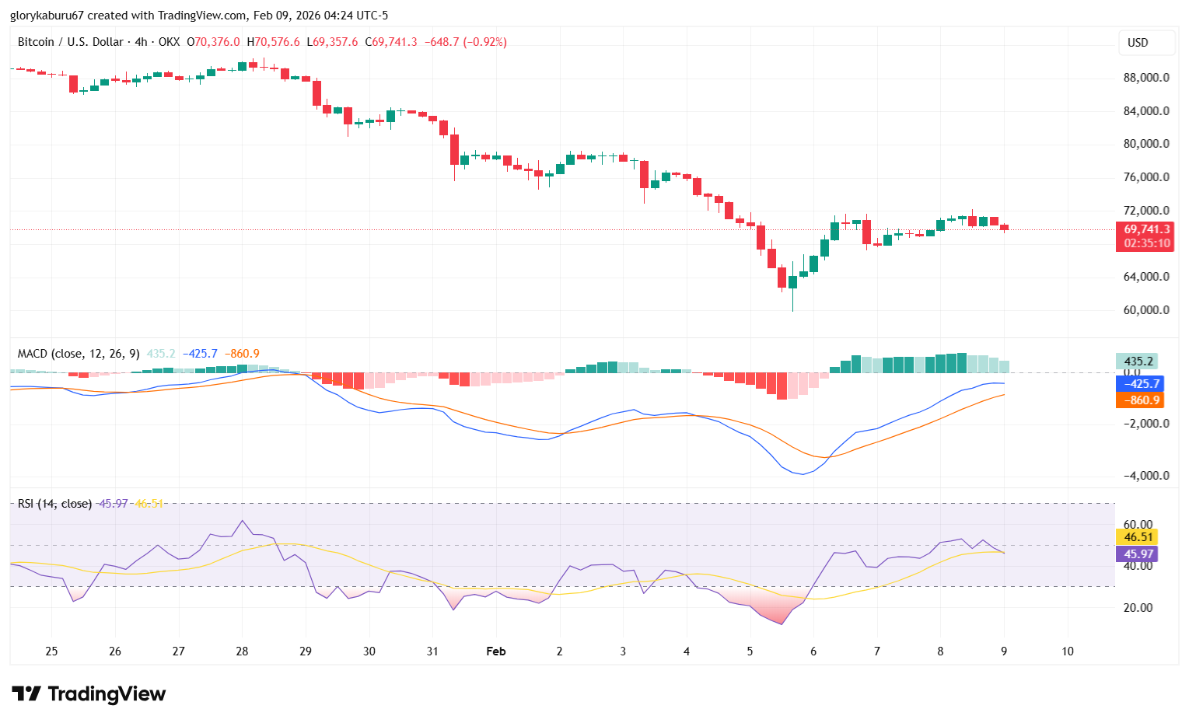
Task: Click the 60,000.0 price scale label
Action: point(1146,310)
